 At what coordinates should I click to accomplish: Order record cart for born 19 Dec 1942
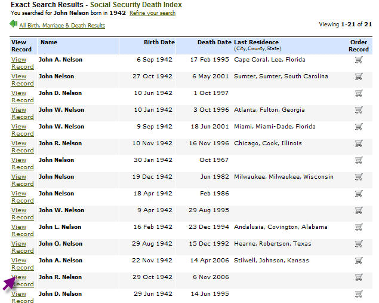(x=359, y=177)
